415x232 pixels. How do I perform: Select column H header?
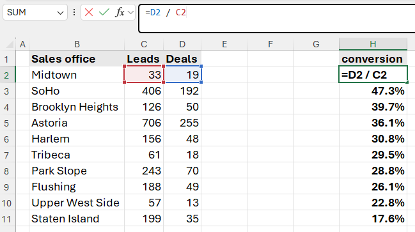pos(373,44)
